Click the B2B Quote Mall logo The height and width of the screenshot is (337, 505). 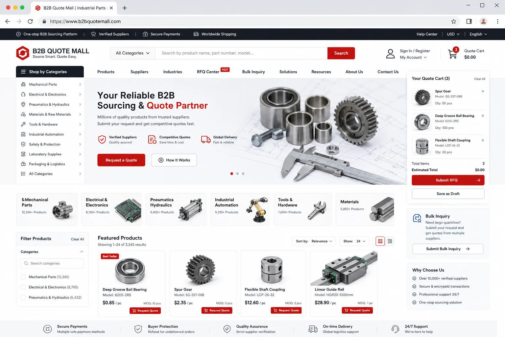coord(53,53)
